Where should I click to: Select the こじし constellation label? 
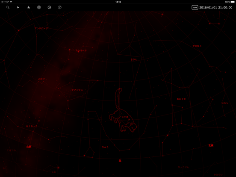(225, 103)
